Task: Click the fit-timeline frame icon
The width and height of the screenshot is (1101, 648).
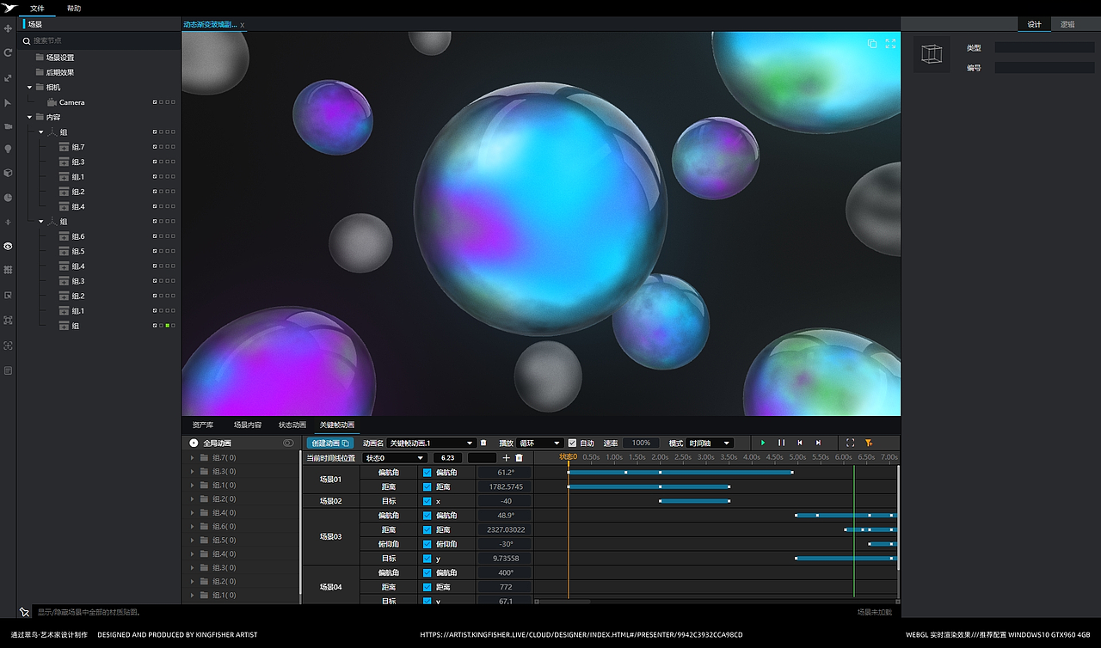Action: [850, 443]
